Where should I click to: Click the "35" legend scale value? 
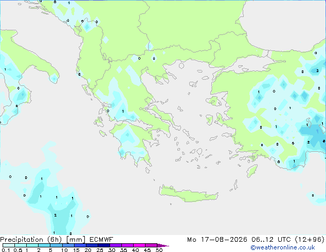(123, 250)
